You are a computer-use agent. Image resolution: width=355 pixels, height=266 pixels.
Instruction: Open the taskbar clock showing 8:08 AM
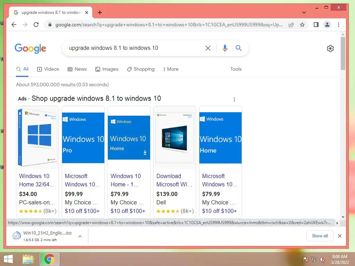tap(340, 259)
